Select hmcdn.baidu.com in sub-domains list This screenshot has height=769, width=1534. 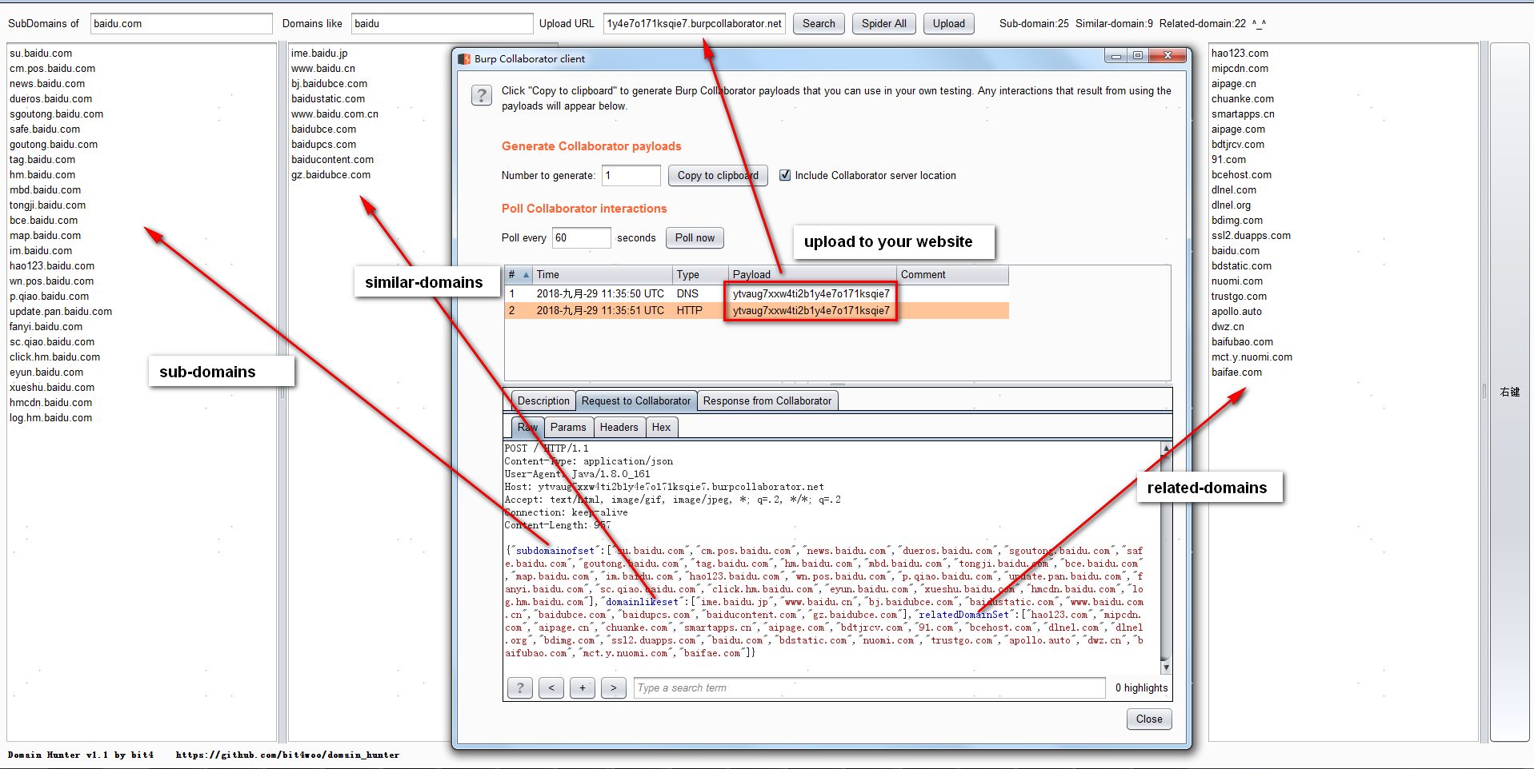tap(50, 402)
